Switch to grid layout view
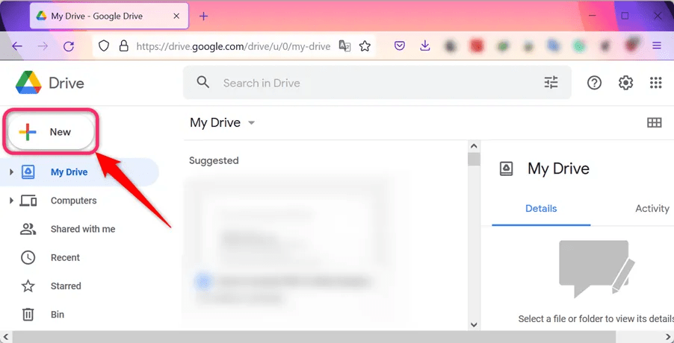This screenshot has width=674, height=343. pos(655,122)
